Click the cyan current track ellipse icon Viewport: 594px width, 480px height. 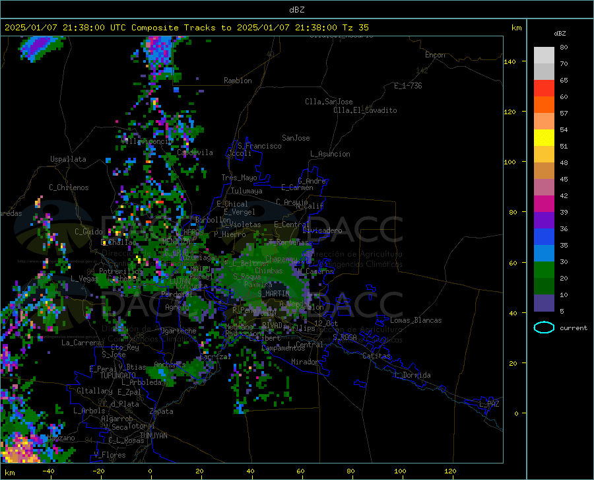(544, 327)
